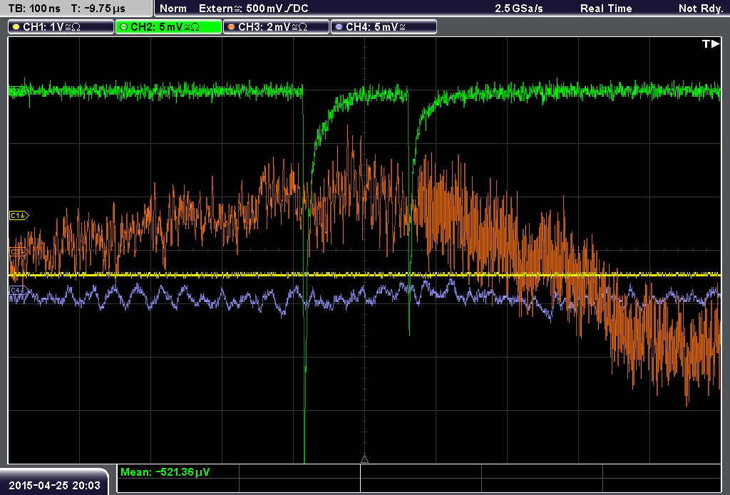This screenshot has width=730, height=495.
Task: Select the CH1 1V channel tab
Action: click(61, 27)
